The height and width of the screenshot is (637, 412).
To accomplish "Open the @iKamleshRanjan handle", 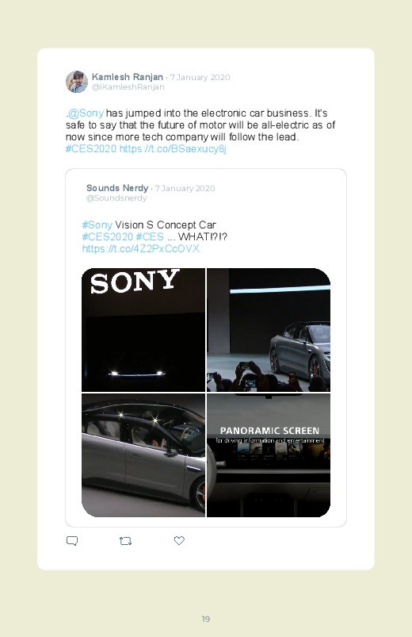I will click(x=128, y=87).
